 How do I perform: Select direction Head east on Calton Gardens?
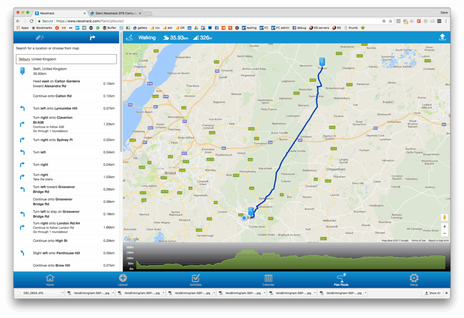tap(66, 84)
